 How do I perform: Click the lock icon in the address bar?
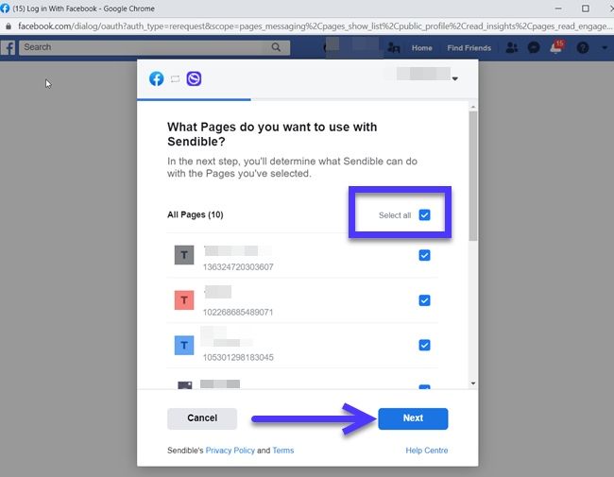(x=9, y=26)
